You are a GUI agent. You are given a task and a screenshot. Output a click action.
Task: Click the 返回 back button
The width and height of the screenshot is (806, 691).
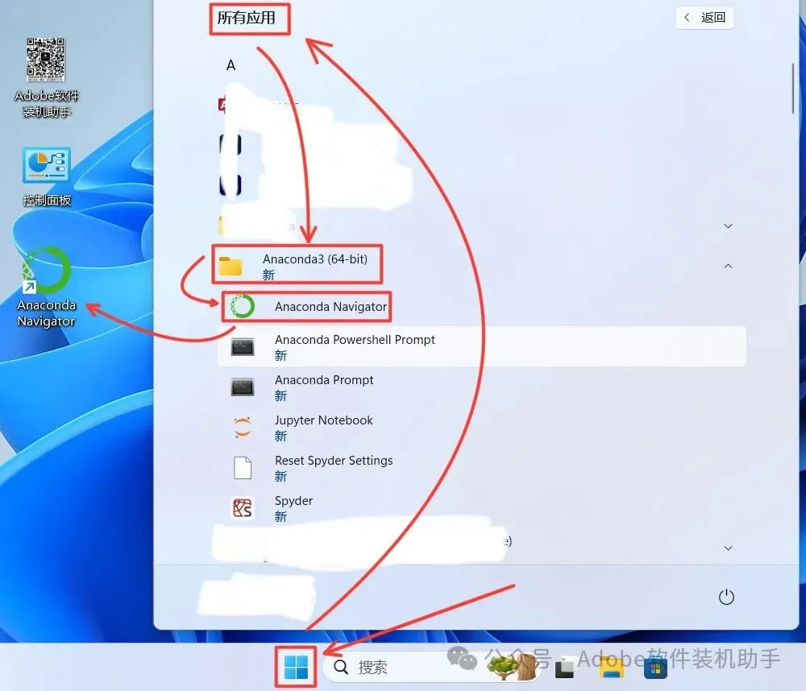pyautogui.click(x=704, y=18)
